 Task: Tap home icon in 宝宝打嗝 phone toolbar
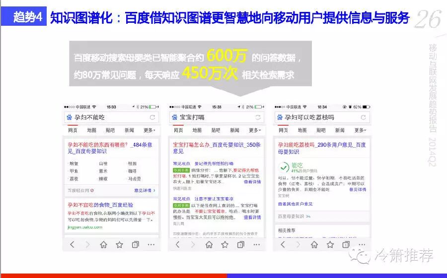click(209, 244)
